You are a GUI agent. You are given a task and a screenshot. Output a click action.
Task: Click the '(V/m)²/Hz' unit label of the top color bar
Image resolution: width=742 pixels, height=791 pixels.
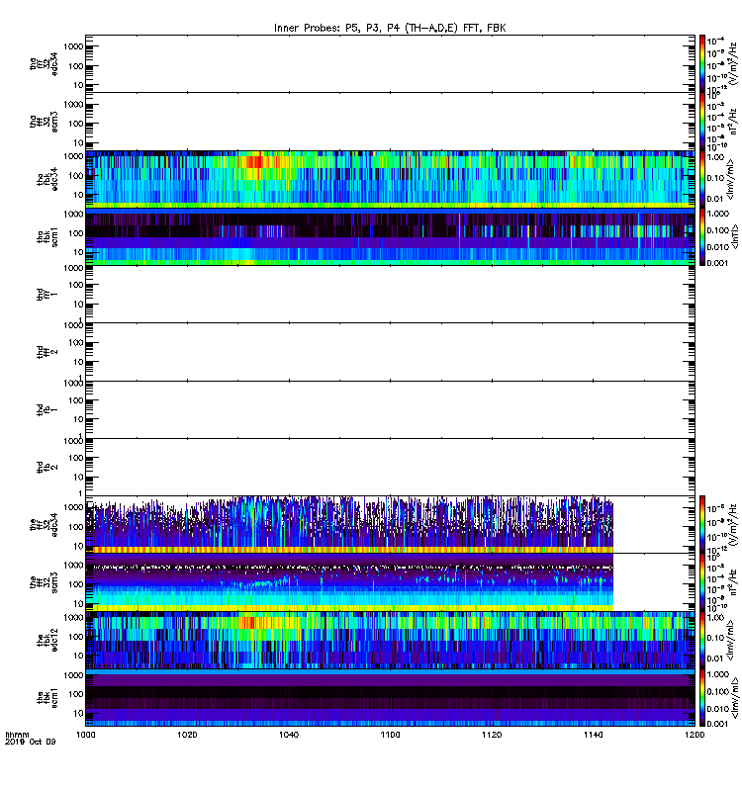point(734,63)
